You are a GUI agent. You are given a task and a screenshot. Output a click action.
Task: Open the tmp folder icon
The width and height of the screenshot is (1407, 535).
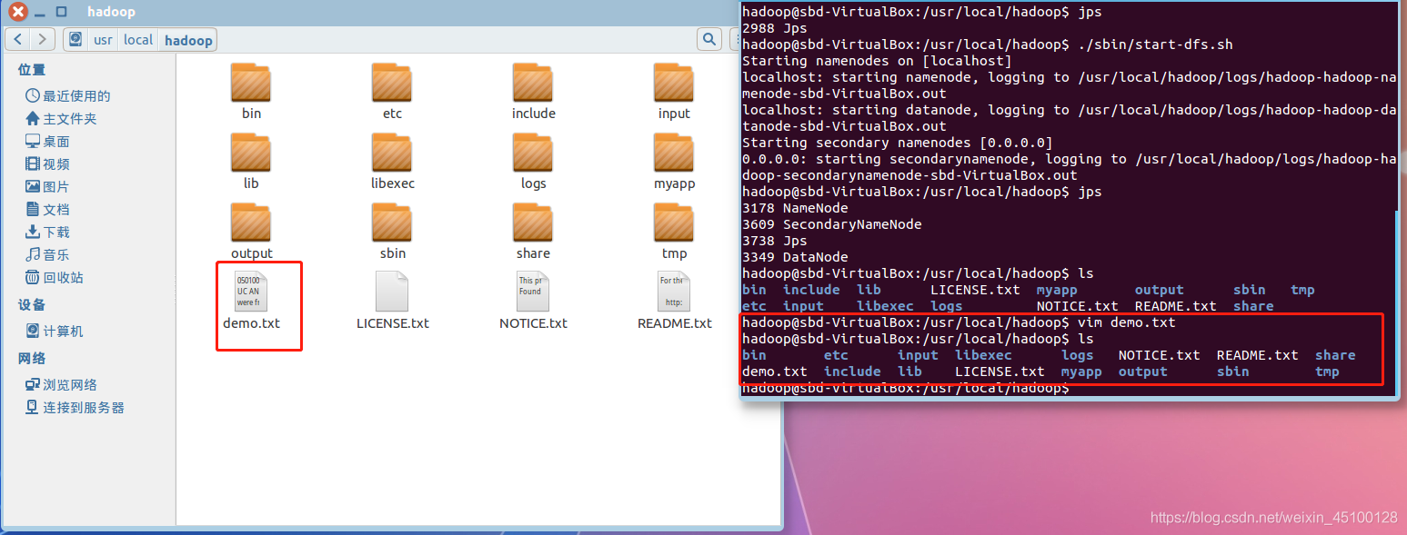tap(674, 223)
